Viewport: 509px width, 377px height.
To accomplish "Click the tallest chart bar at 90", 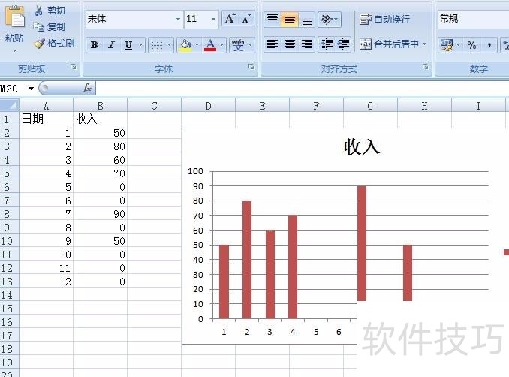I will 362,243.
